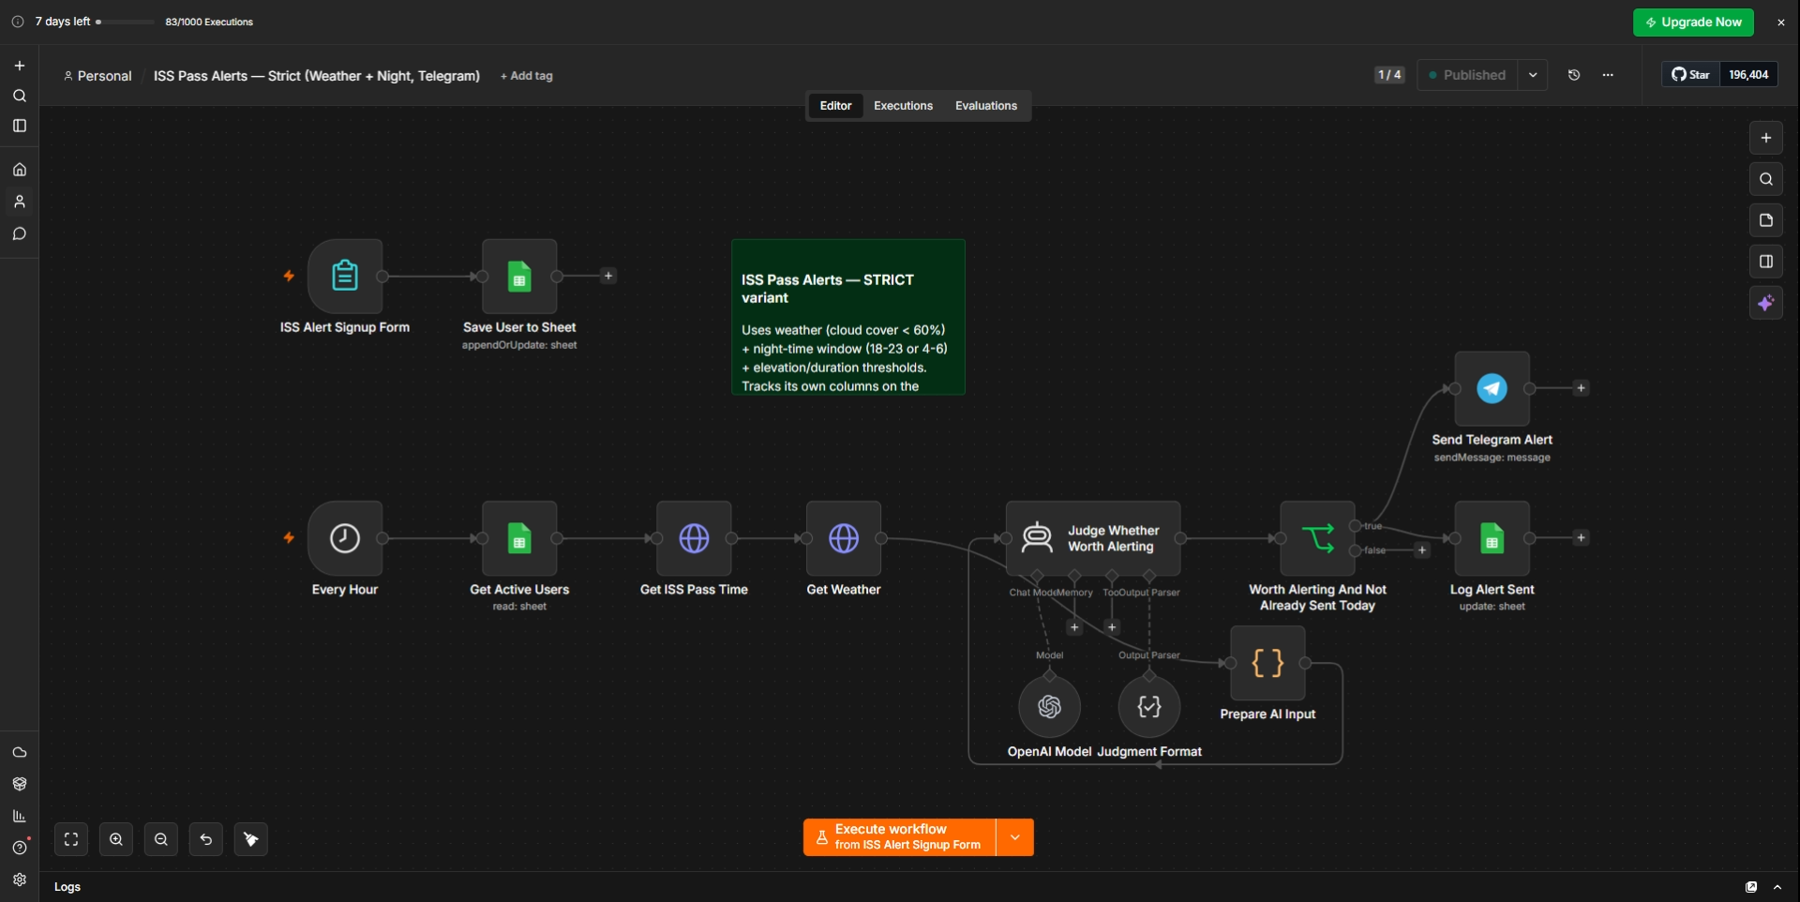This screenshot has width=1800, height=902.
Task: Expand the Published status dropdown arrow
Action: [1533, 75]
